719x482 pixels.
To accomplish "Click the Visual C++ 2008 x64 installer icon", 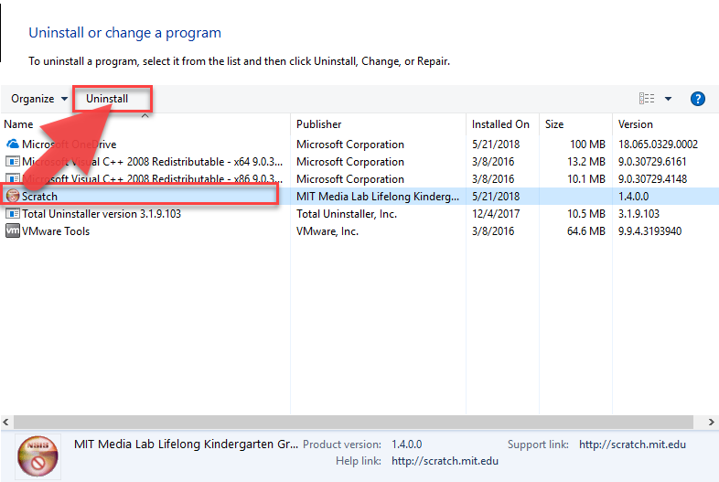I will tap(13, 162).
